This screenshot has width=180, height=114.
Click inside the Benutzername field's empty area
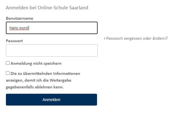(63, 28)
